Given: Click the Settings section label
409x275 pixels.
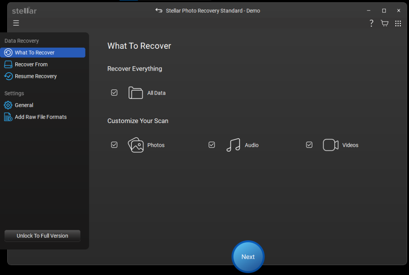Looking at the screenshot, I should click(14, 94).
